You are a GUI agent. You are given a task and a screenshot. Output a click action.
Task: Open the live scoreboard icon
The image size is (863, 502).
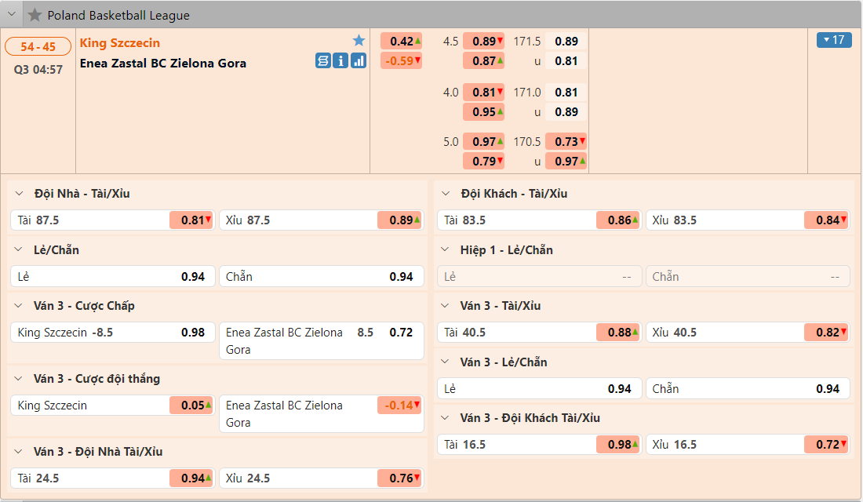click(323, 61)
